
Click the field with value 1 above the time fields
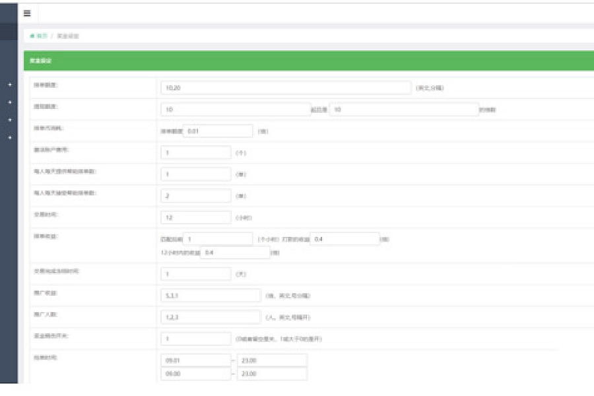pyautogui.click(x=196, y=339)
